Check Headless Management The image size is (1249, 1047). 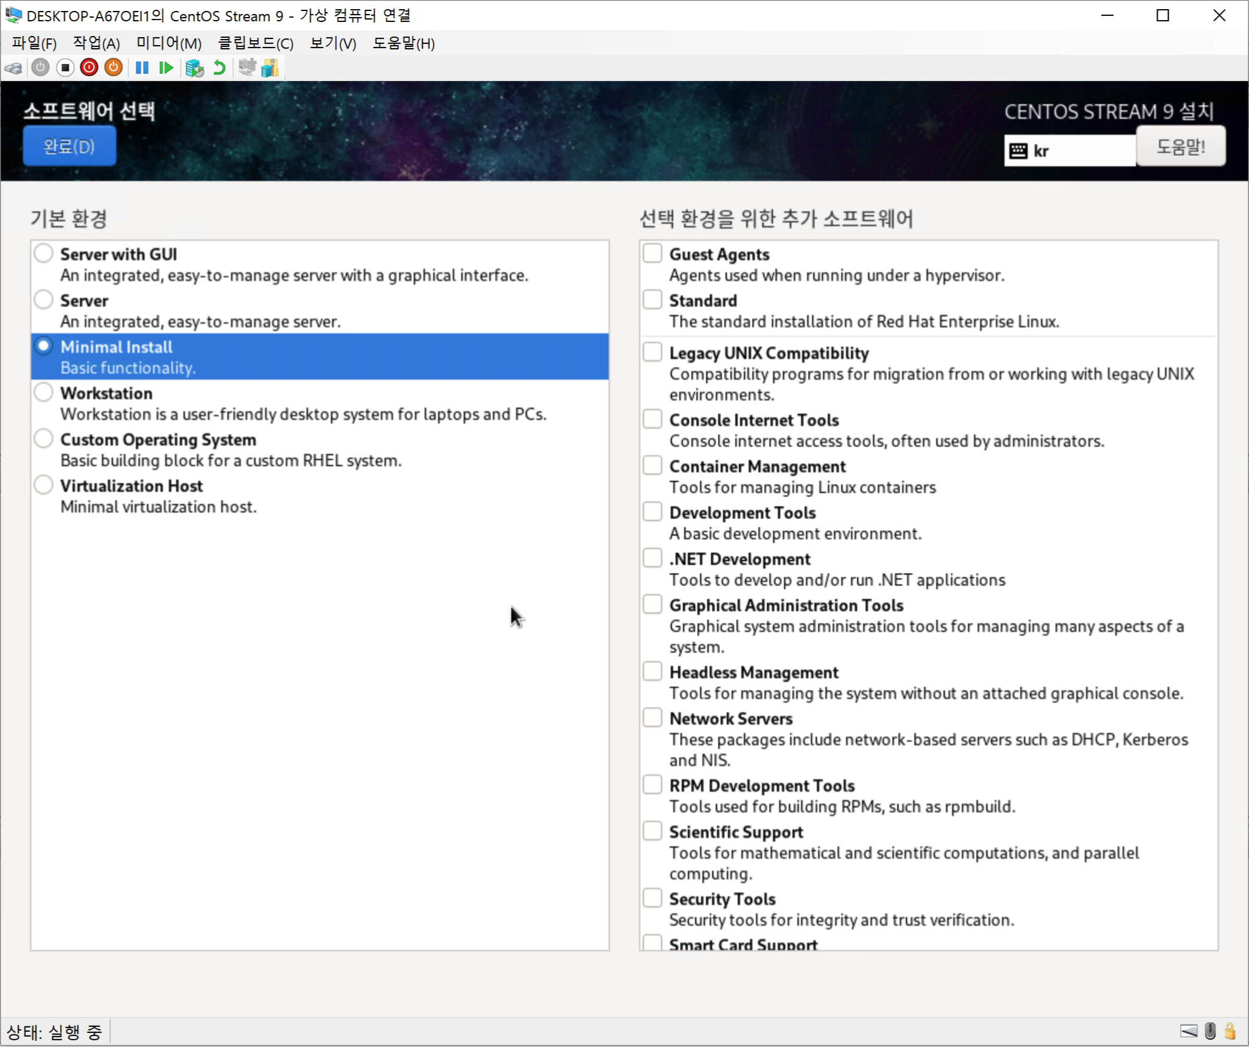(652, 671)
